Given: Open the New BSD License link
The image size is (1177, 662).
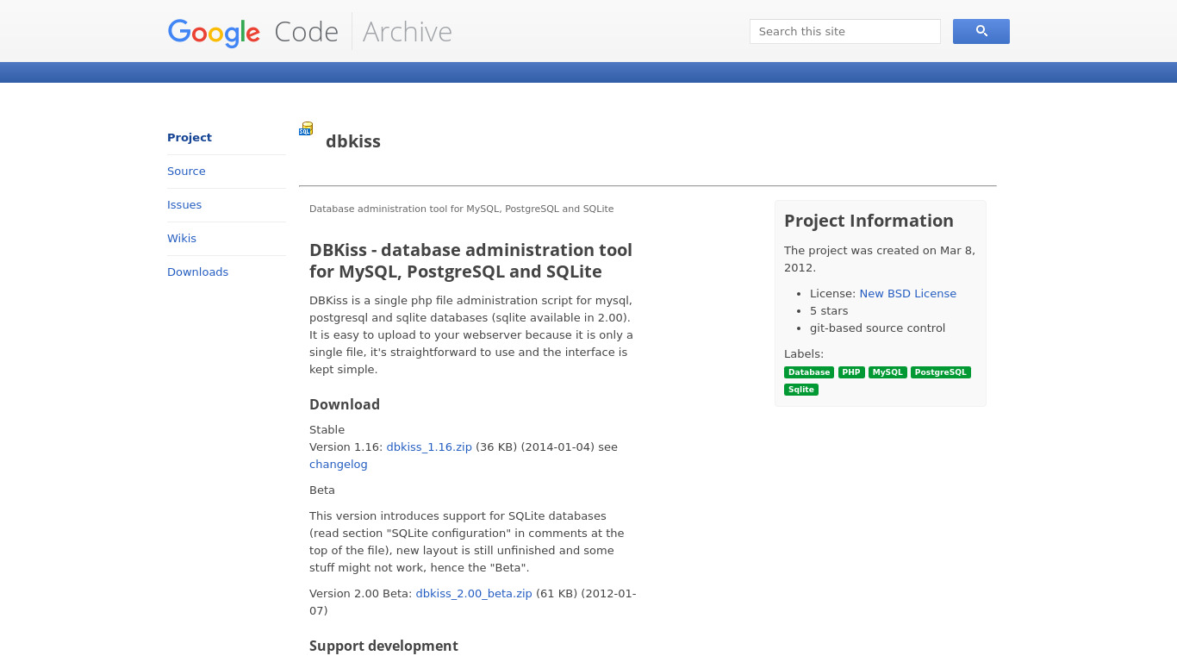Looking at the screenshot, I should (907, 294).
